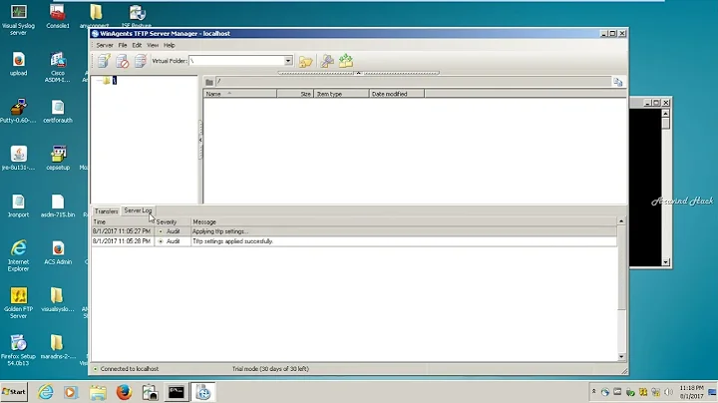718x403 pixels.
Task: Click the Time column header in log
Action: (123, 221)
